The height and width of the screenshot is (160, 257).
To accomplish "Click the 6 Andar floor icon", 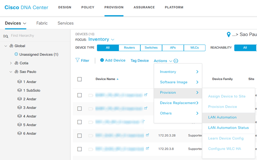I will 19,133.
